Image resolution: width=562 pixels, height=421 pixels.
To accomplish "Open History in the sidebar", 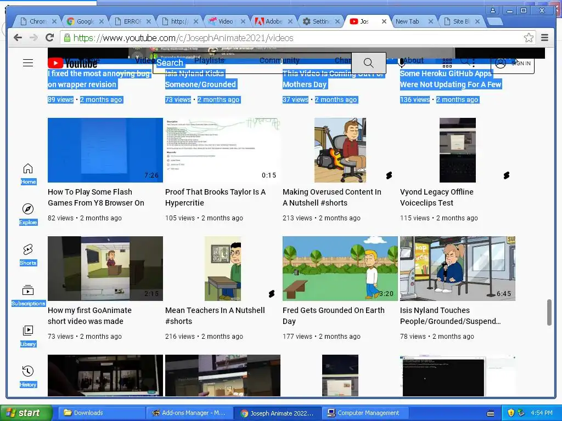I will click(x=28, y=377).
